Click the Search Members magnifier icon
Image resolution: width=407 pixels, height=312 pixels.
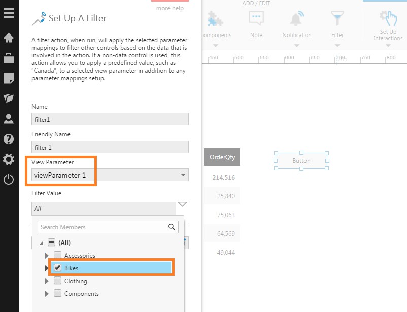(x=173, y=227)
